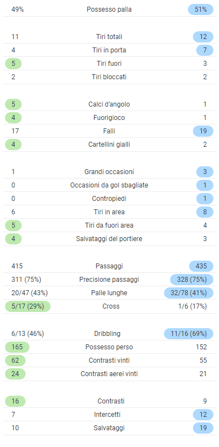Image resolution: width=219 pixels, height=447 pixels.
Task: Click the Intercetti value 12 badge
Action: 203,415
